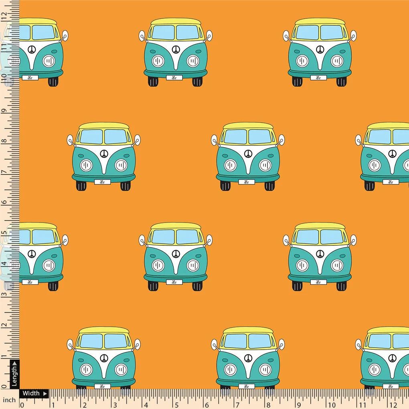
Task: Select the peace symbol on top-right van
Action: click(x=320, y=49)
